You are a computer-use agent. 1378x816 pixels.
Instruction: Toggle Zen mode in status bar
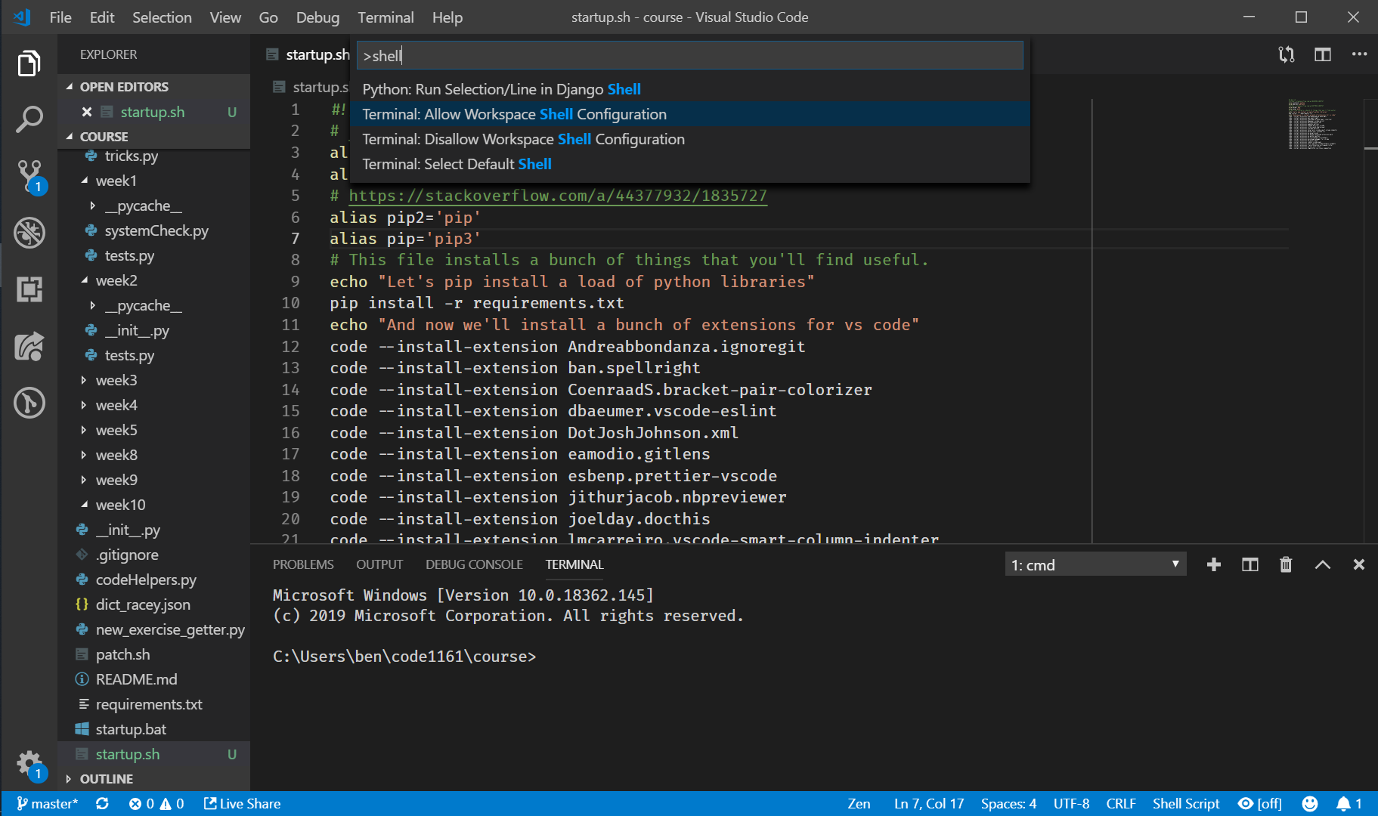click(x=859, y=803)
